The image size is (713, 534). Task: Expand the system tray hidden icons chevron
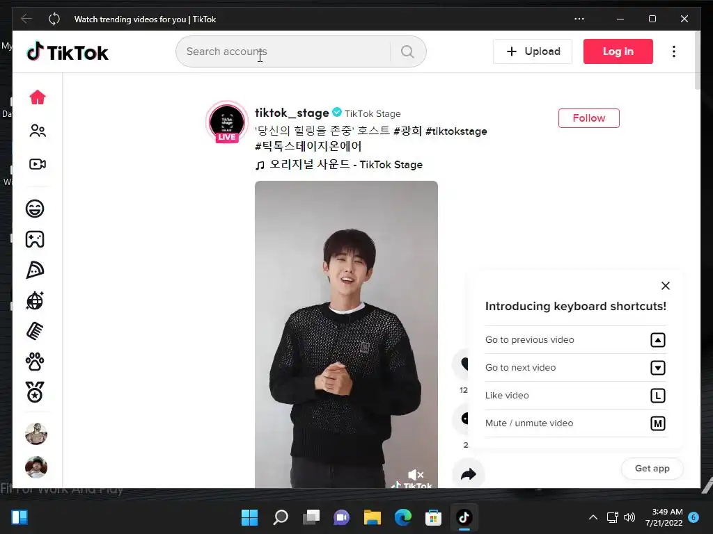593,517
